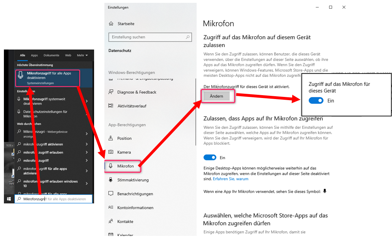Click the Kamera camera icon
Viewport: 392px width, 237px height.
coord(111,152)
